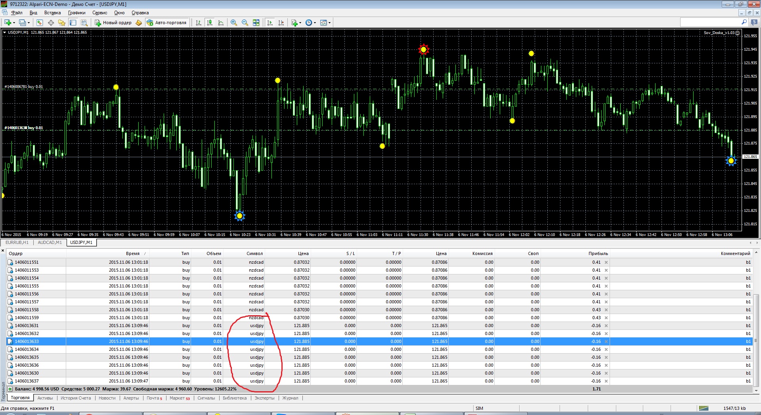761x415 pixels.
Task: Open the Сигналы terminal tab
Action: click(206, 398)
